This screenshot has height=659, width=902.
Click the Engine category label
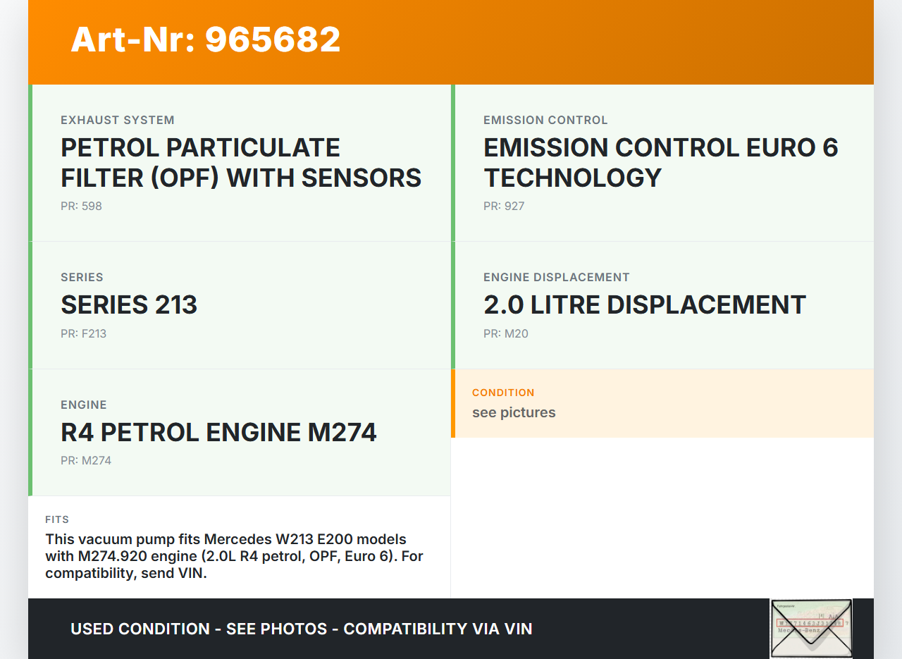(x=84, y=405)
